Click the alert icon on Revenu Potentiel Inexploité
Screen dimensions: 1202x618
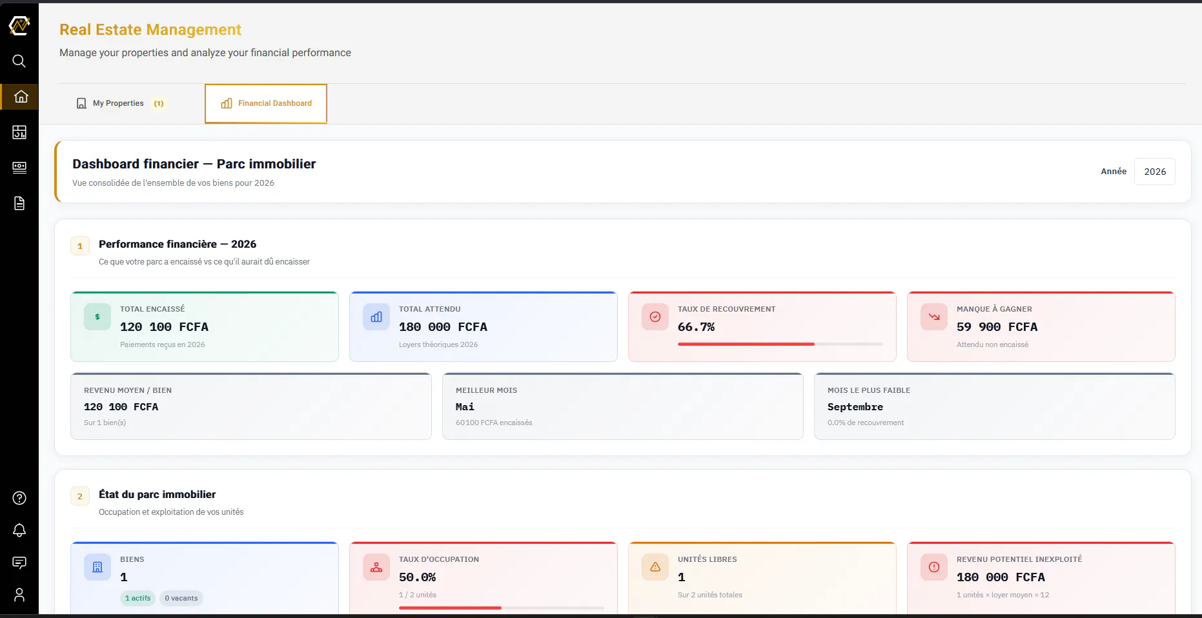pyautogui.click(x=934, y=567)
